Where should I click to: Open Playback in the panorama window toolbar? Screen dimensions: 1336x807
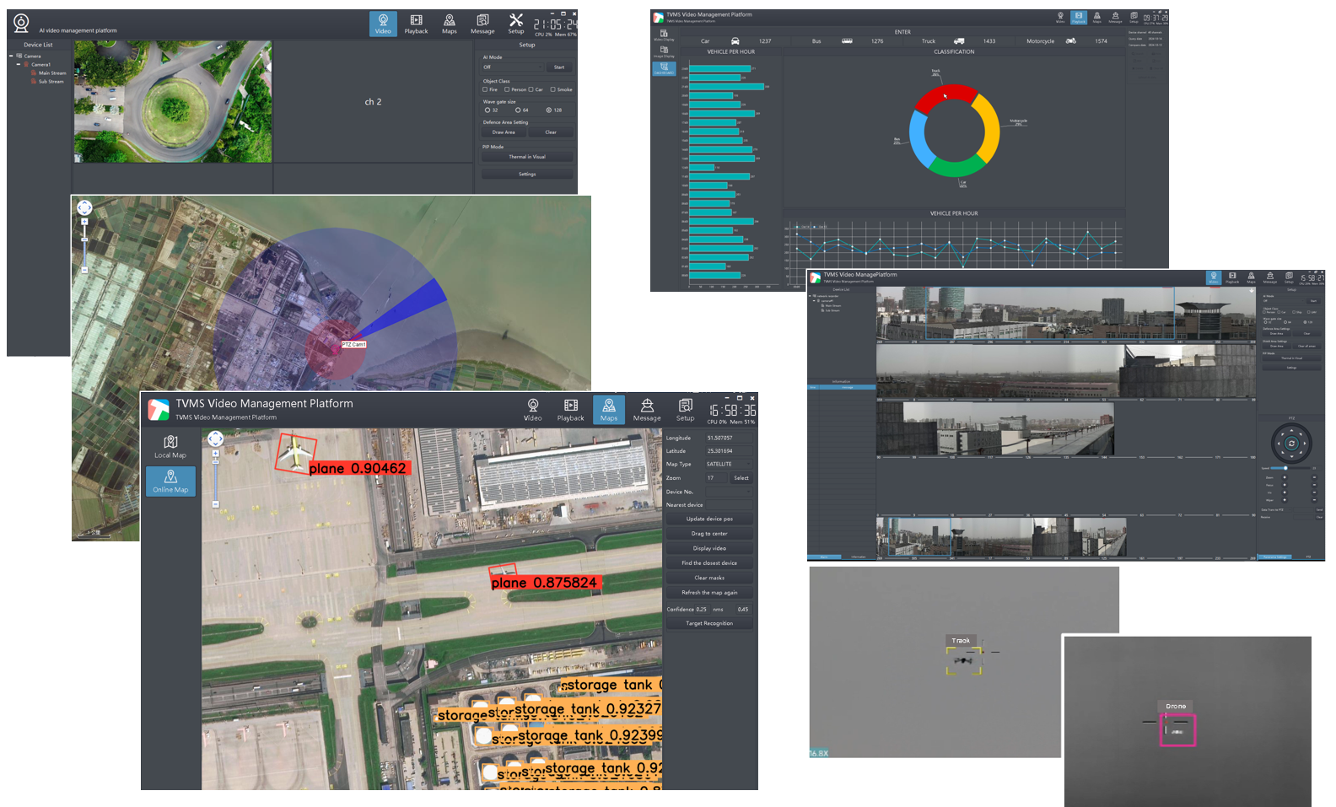click(x=1232, y=277)
